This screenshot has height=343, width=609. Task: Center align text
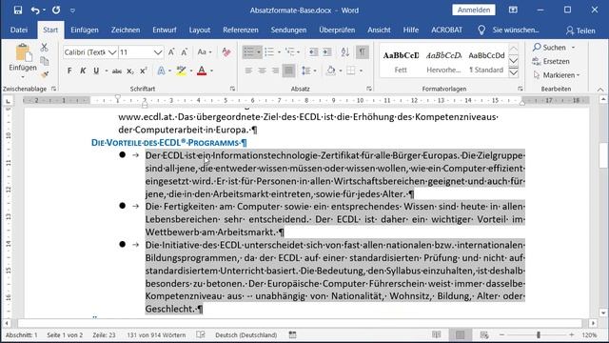(x=263, y=71)
